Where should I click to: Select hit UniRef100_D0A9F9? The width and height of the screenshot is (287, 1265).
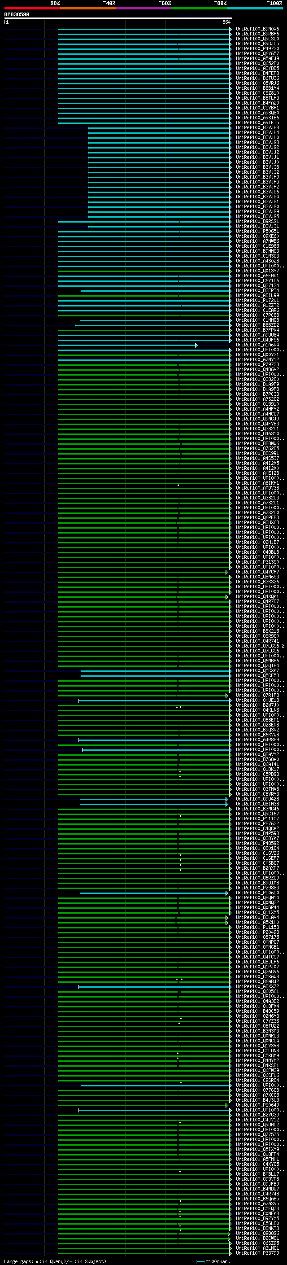tap(257, 385)
